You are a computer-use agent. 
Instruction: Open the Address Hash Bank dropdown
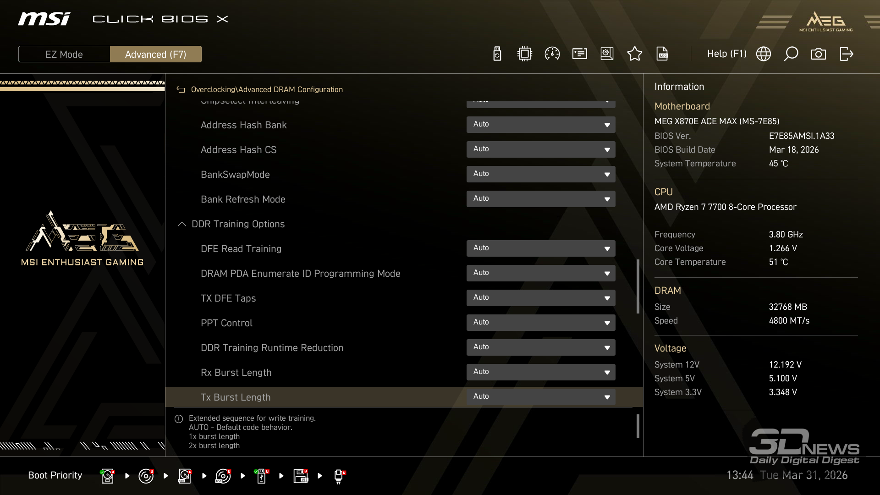pos(540,125)
